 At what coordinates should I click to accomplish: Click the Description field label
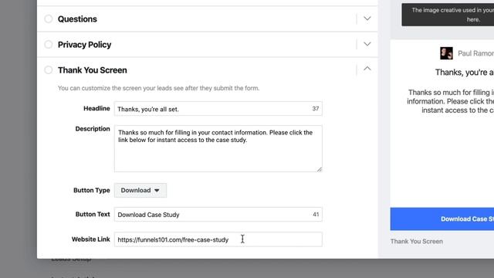click(x=93, y=129)
